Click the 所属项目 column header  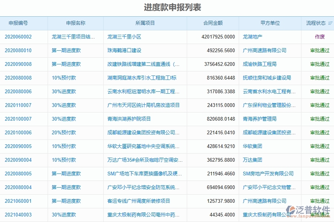145,23
